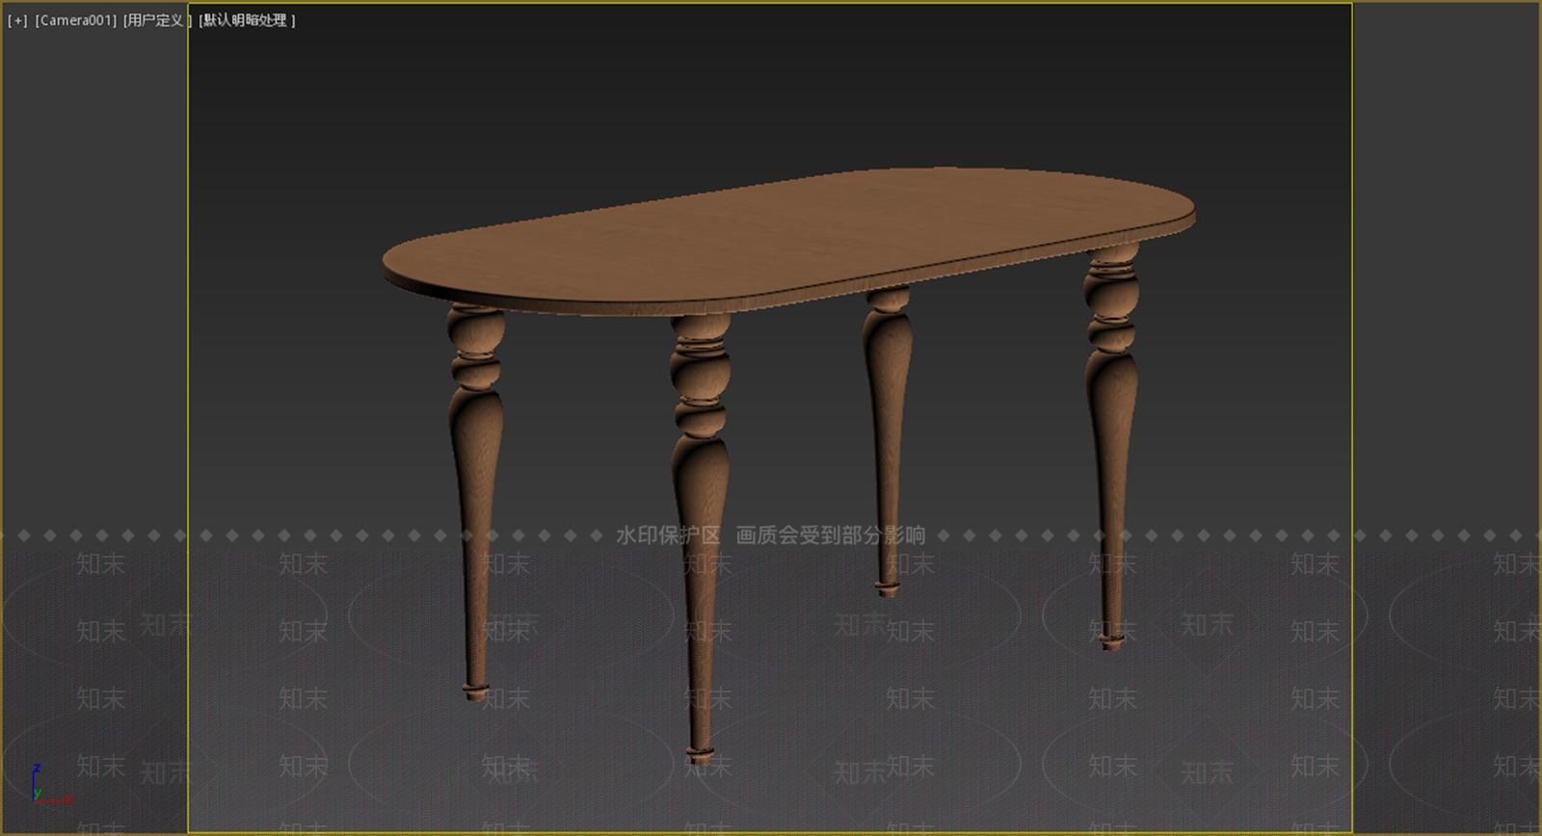This screenshot has width=1542, height=836.
Task: Open the [默认明暗处理] shading mode menu
Action: coord(247,20)
